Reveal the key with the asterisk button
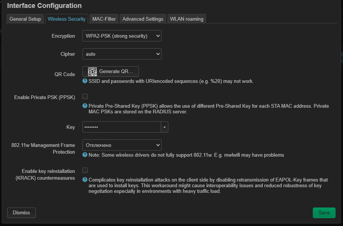 coord(165,127)
